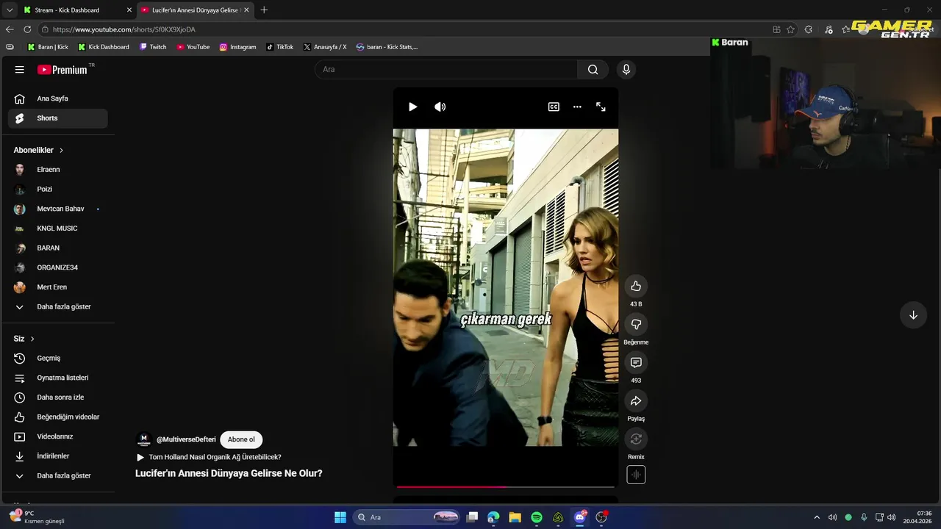Enter fullscreen mode for the Short

click(x=601, y=107)
